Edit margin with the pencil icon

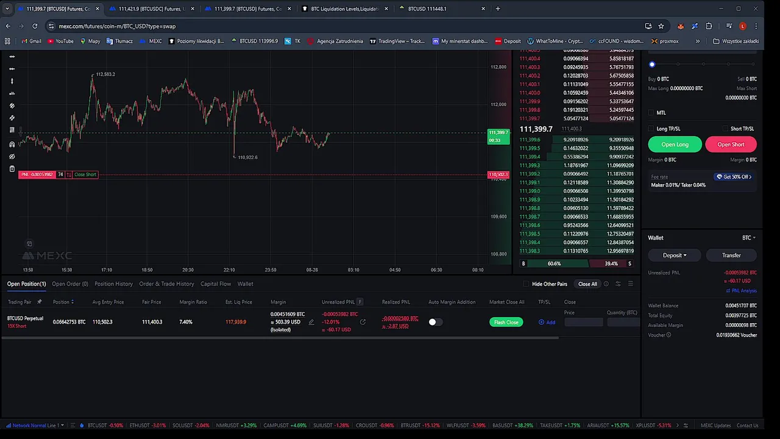coord(311,322)
